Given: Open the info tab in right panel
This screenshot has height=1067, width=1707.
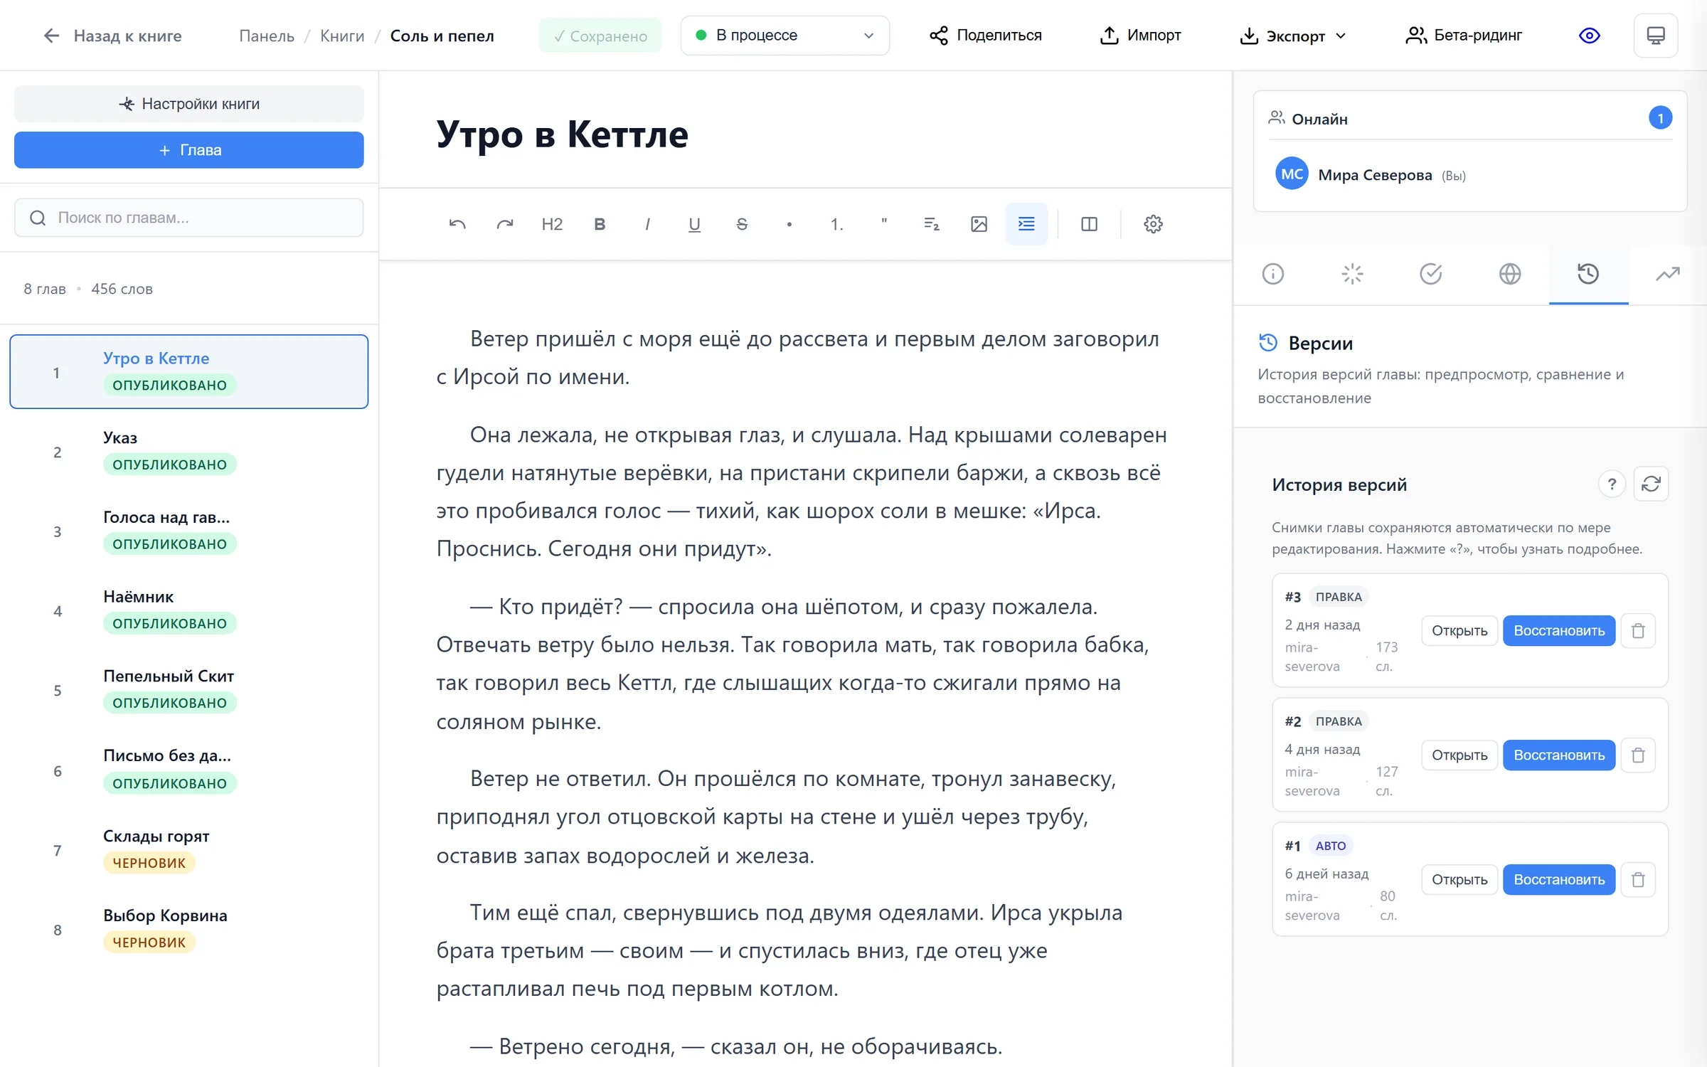Looking at the screenshot, I should coord(1273,274).
